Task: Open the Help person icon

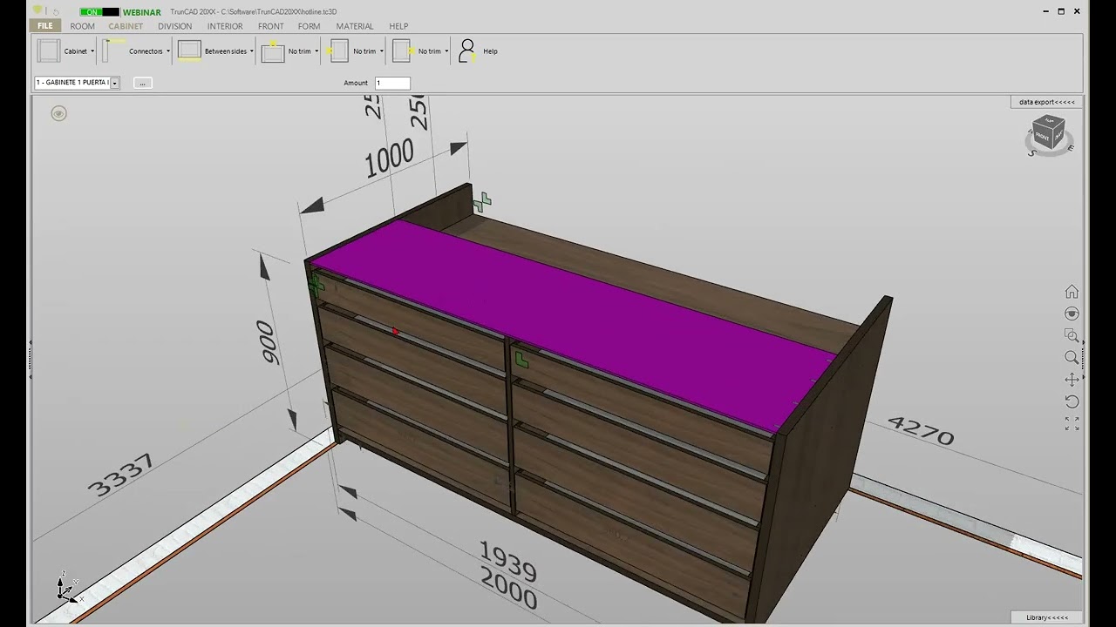Action: click(x=467, y=51)
